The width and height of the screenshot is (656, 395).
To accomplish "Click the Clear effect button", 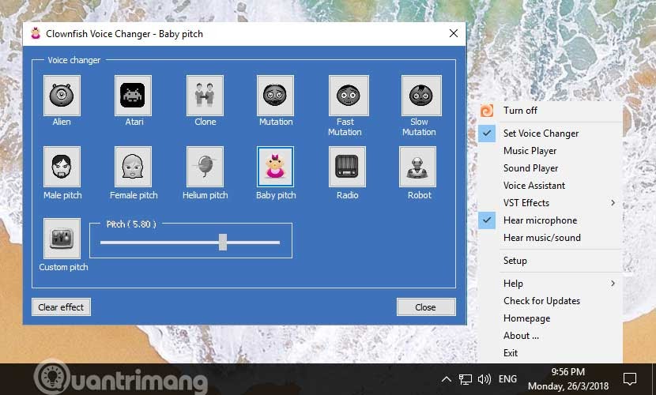I will (x=61, y=307).
